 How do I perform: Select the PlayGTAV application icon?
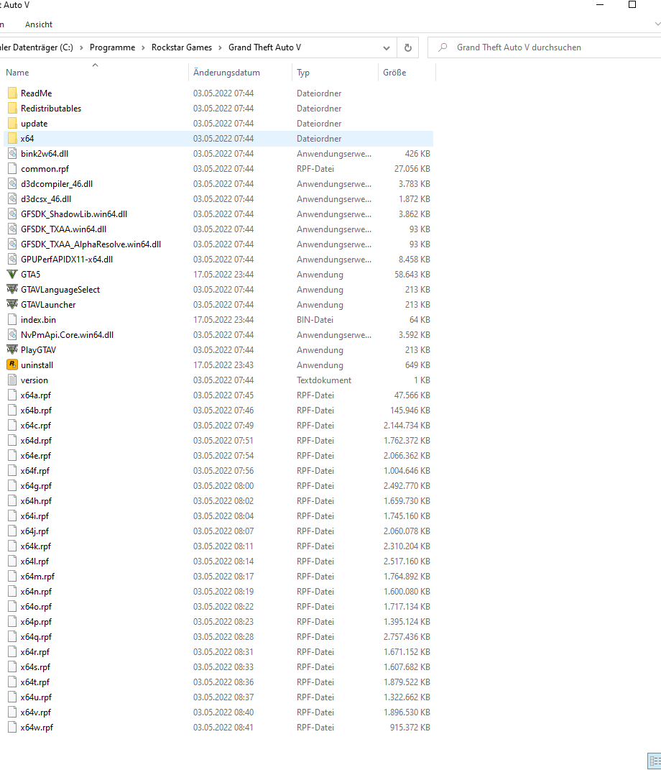tap(12, 349)
